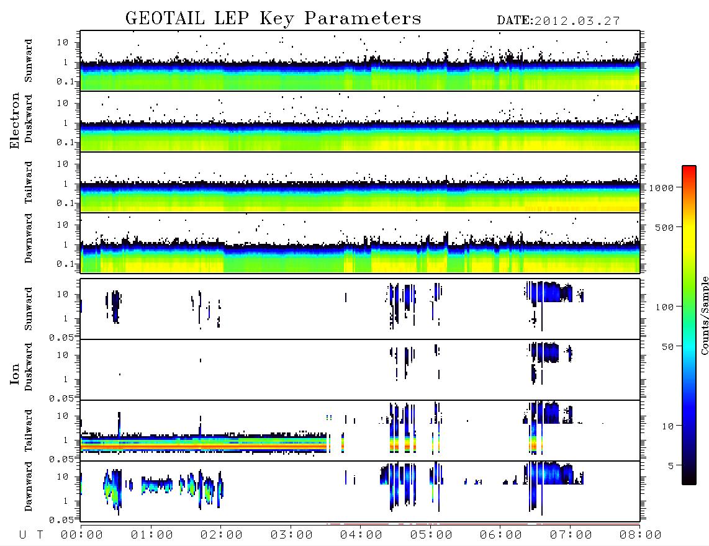The image size is (709, 546).
Task: Click the "U T" time axis label
Action: coord(31,535)
